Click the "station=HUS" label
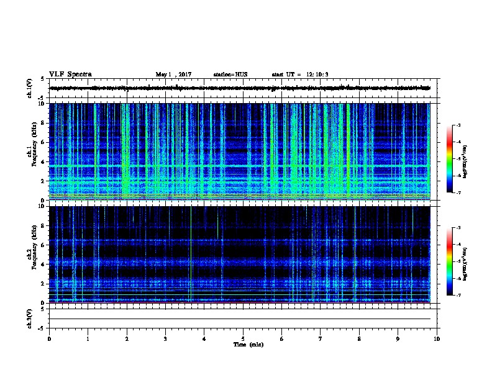The width and height of the screenshot is (492, 380). (230, 75)
